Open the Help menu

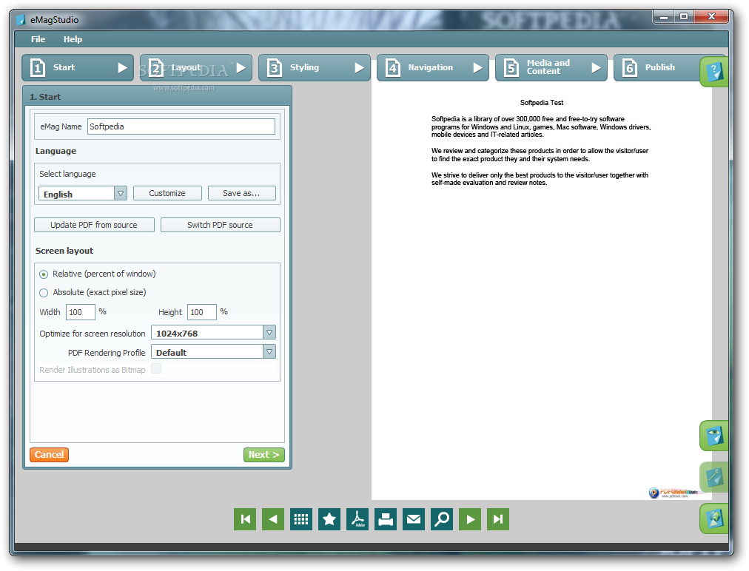[73, 39]
